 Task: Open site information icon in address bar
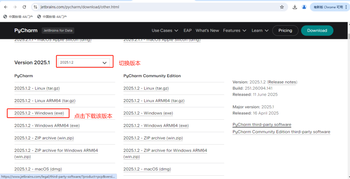click(x=36, y=7)
